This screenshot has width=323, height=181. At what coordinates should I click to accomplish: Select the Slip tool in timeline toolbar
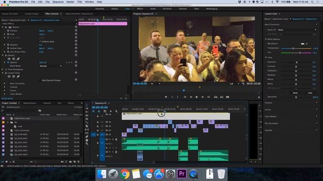pyautogui.click(x=87, y=130)
